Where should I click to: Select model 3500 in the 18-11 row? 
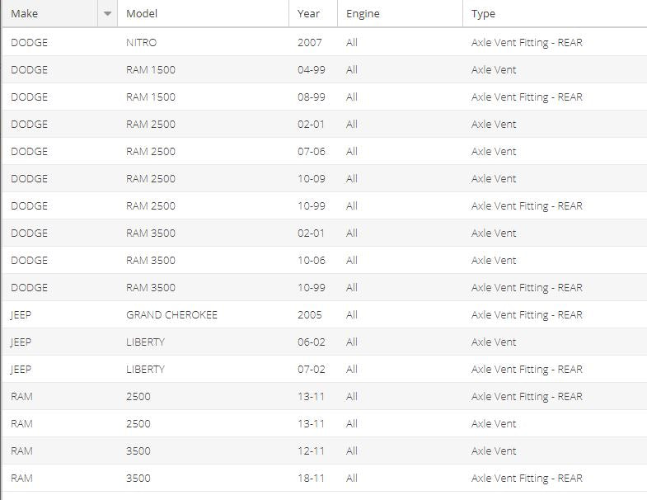(x=138, y=479)
